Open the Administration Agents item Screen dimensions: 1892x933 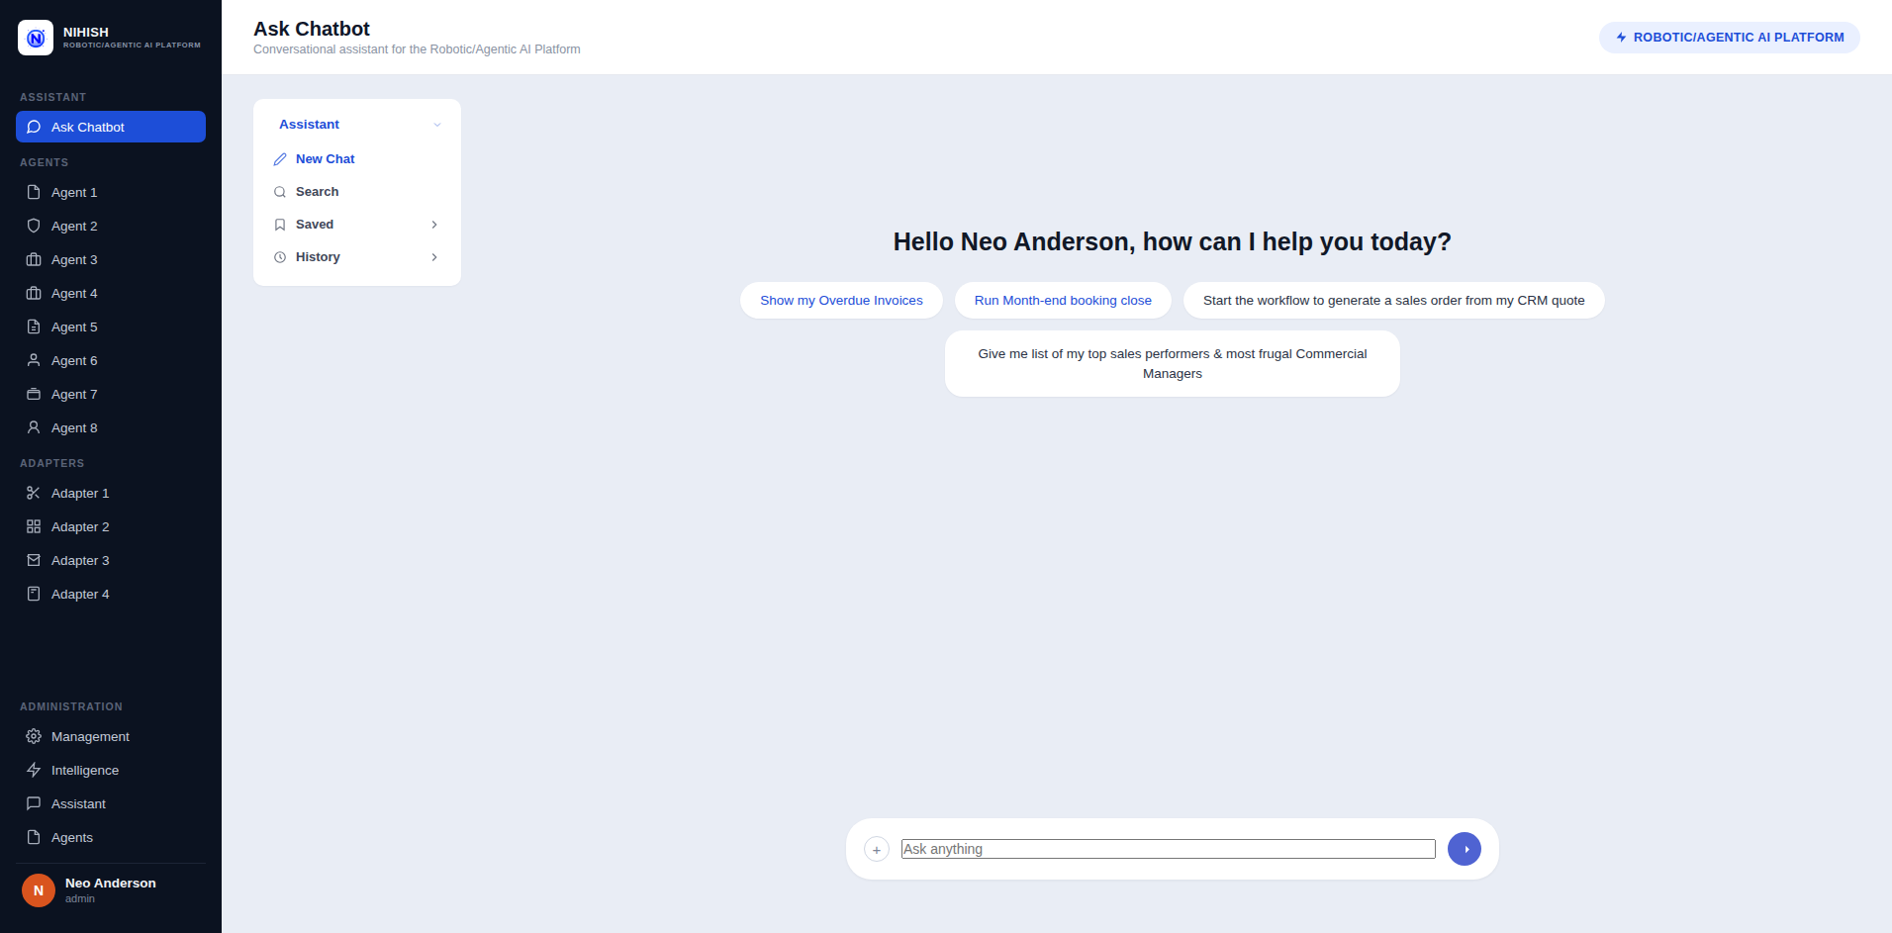(x=111, y=837)
